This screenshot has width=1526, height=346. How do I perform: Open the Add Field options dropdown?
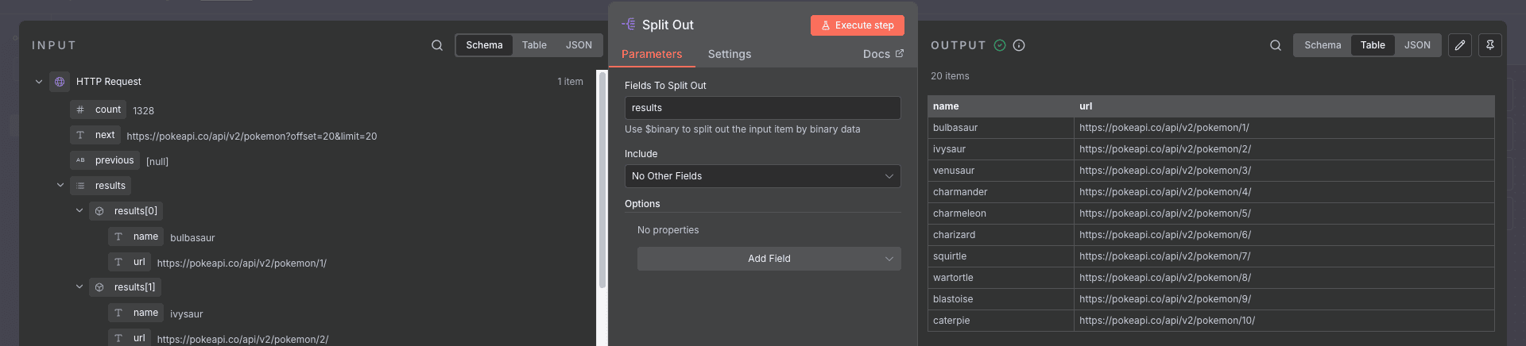click(x=769, y=259)
